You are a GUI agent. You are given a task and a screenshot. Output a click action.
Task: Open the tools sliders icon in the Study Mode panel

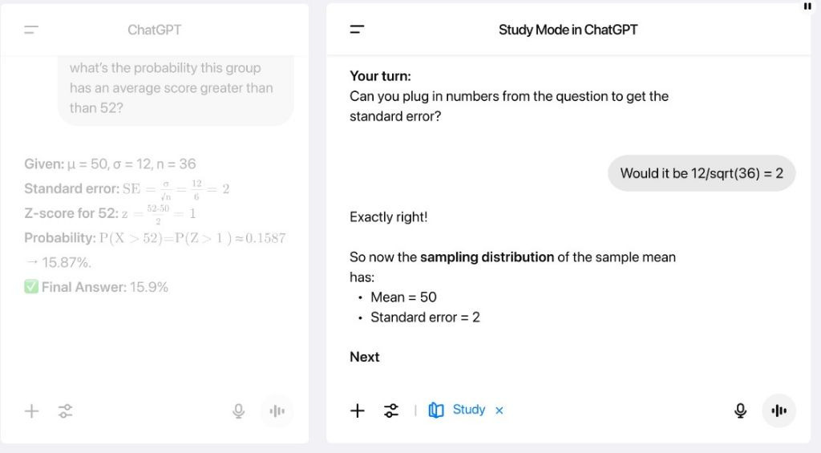(390, 411)
